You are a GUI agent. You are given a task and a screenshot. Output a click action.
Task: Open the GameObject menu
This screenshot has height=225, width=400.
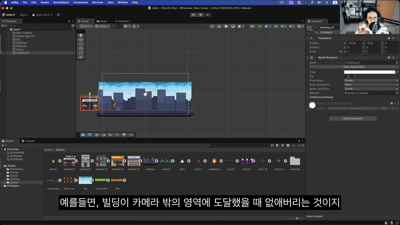coord(61,2)
